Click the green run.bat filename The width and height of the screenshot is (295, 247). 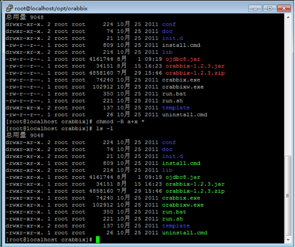[x=174, y=212]
